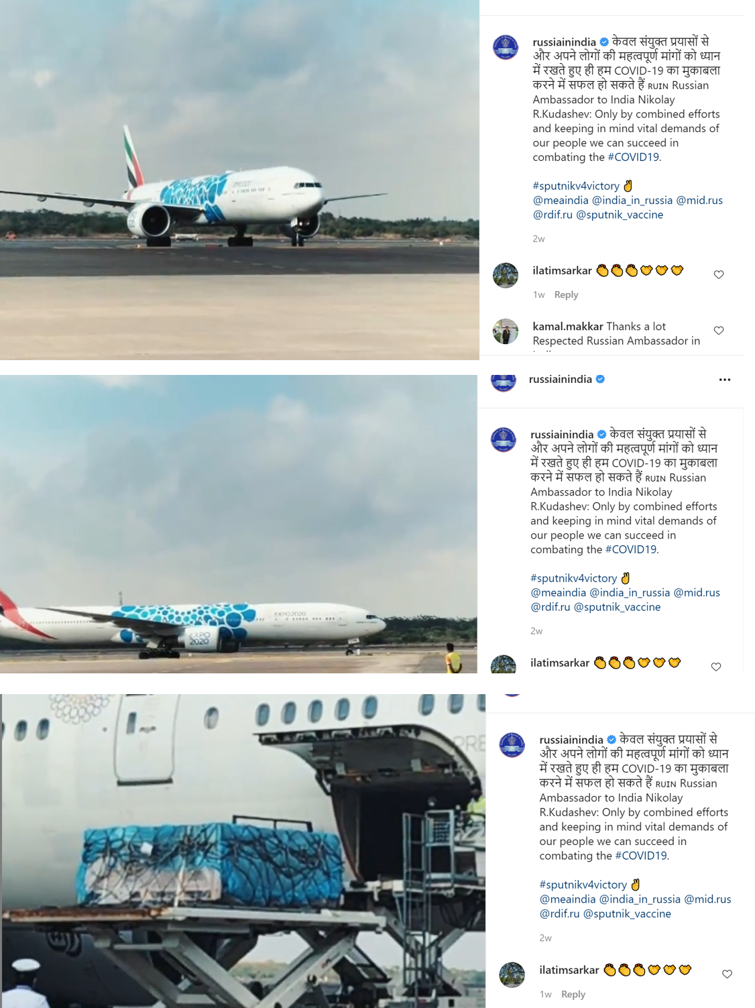
Task: Like ilatimsarkar's comment beside the cargo loading photo
Action: coord(727,974)
